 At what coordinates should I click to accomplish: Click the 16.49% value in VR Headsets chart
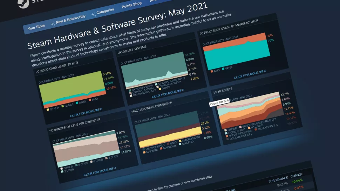pos(290,114)
